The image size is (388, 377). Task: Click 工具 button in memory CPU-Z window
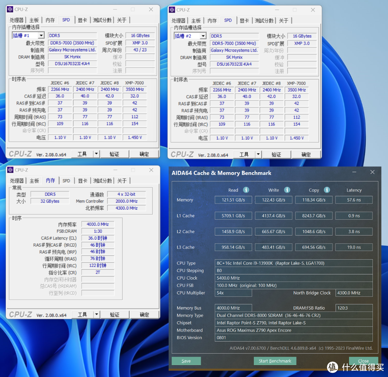[82, 315]
